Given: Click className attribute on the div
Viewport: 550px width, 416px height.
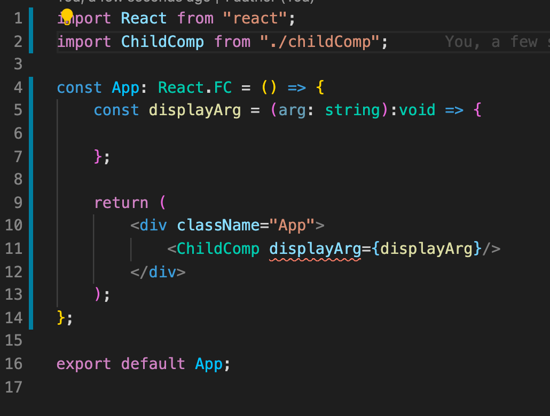Looking at the screenshot, I should (218, 225).
